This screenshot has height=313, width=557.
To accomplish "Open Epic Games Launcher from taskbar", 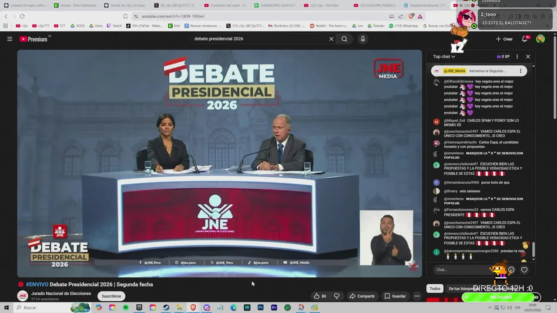I will 139,307.
